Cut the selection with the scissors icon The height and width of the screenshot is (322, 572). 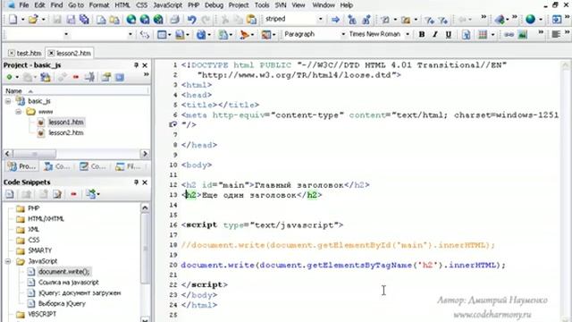(x=224, y=20)
